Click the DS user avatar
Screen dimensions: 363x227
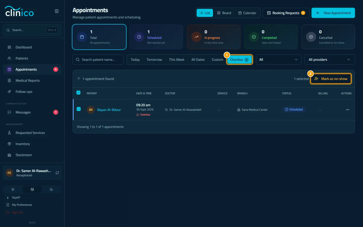(9, 173)
